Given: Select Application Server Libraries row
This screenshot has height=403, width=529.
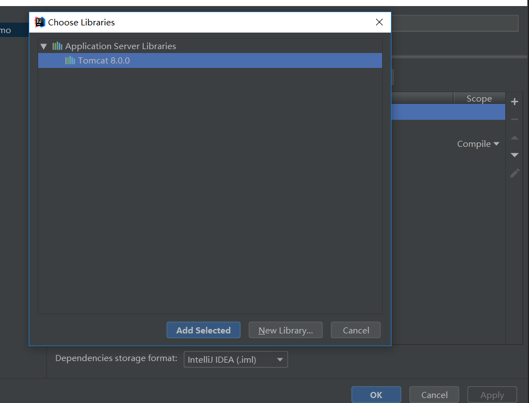Looking at the screenshot, I should coord(210,46).
